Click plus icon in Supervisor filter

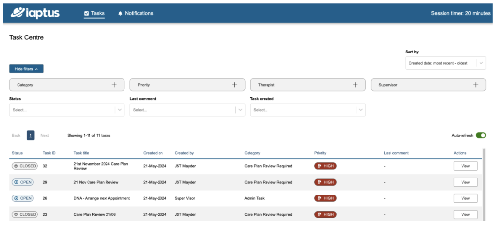point(476,85)
